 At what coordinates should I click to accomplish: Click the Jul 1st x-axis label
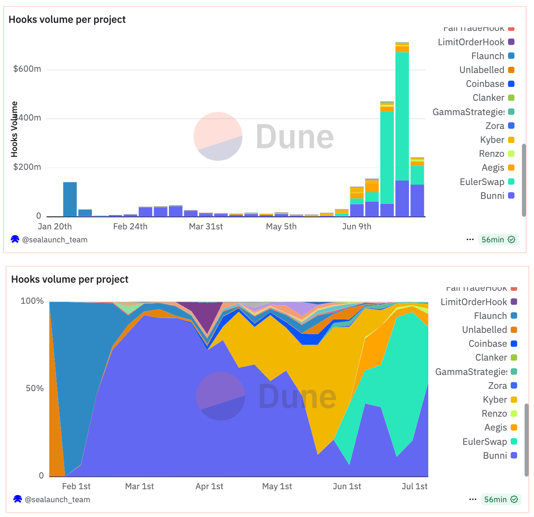[414, 487]
